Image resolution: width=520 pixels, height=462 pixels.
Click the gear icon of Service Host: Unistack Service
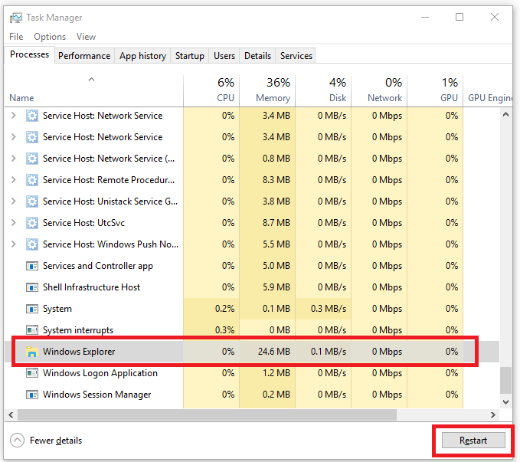[32, 202]
